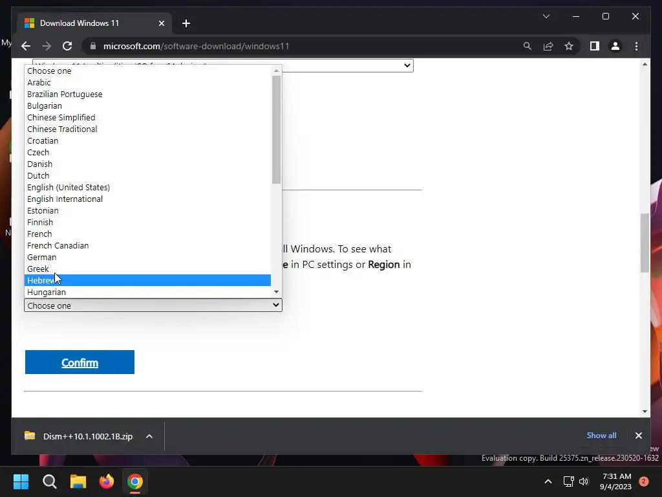Open tab search chevron in title bar
662x497 pixels.
(546, 16)
